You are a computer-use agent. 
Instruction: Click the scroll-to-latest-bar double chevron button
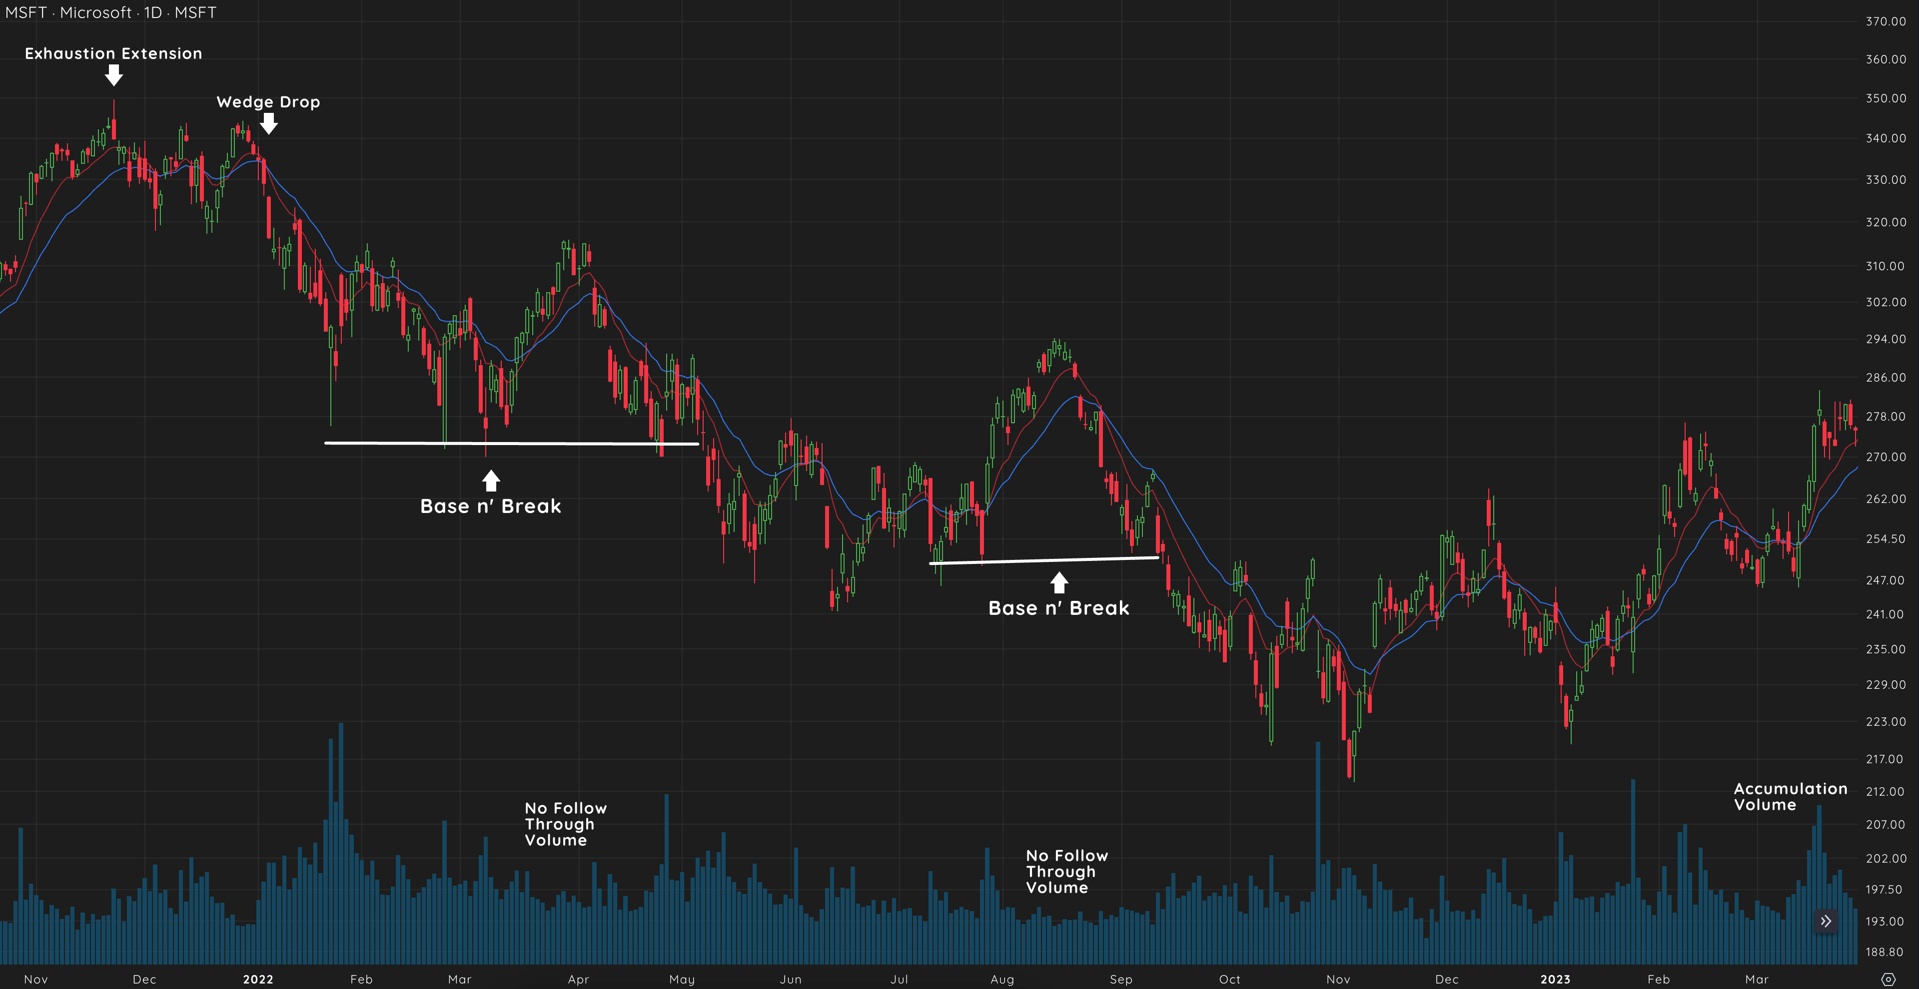[1826, 921]
